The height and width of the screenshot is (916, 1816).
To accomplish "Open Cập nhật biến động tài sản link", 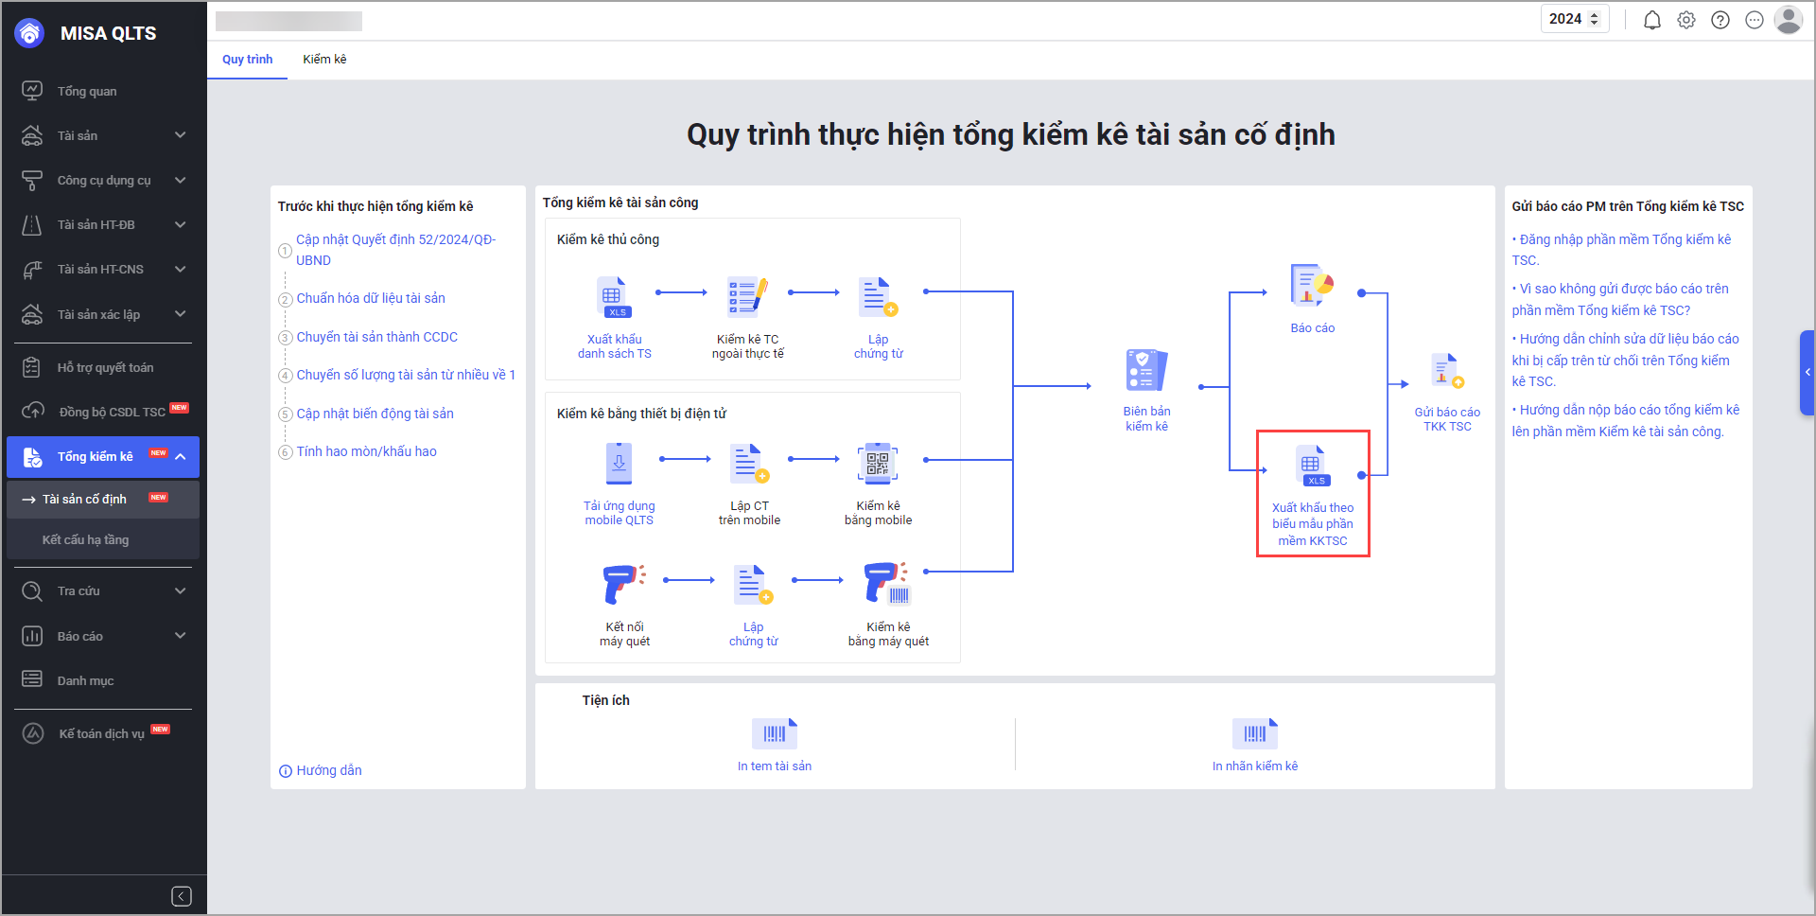I will (x=375, y=414).
